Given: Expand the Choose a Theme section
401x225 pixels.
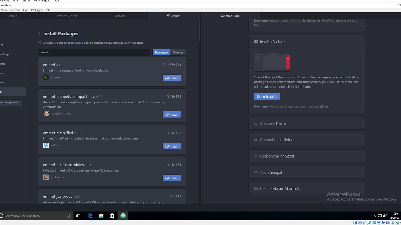Looking at the screenshot, I should (307, 123).
